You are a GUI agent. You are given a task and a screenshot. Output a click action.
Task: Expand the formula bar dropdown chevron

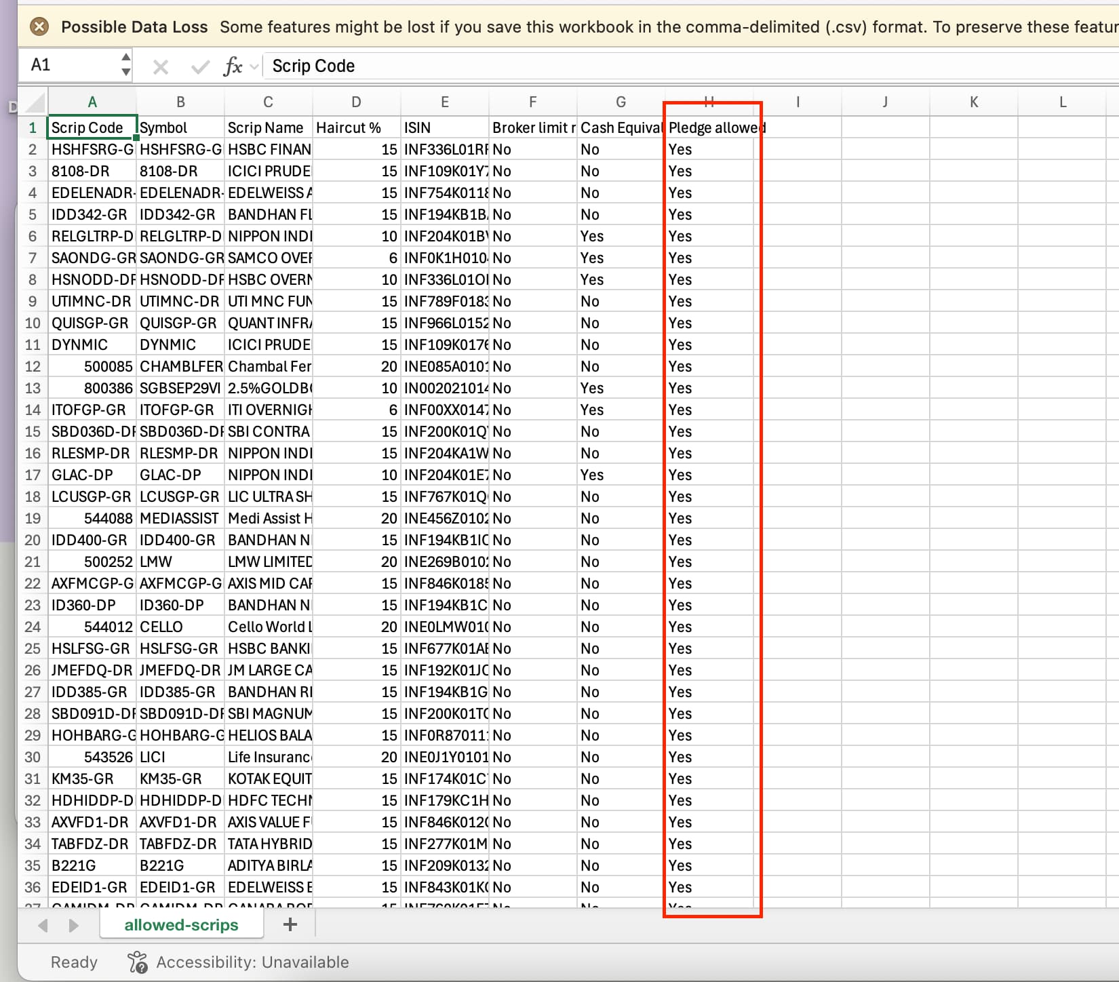point(254,66)
